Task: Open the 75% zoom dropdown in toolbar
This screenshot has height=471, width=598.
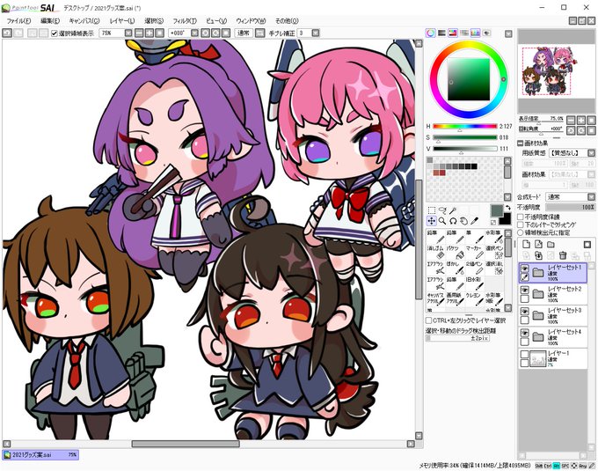Action: pos(128,33)
